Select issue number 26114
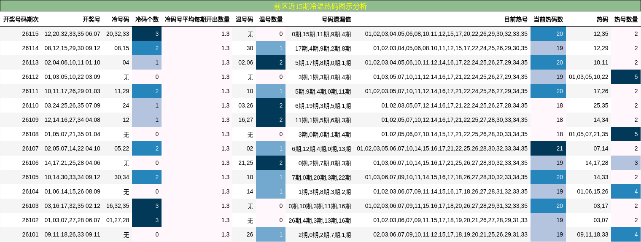Viewport: 641px width, 242px height. tap(30, 48)
